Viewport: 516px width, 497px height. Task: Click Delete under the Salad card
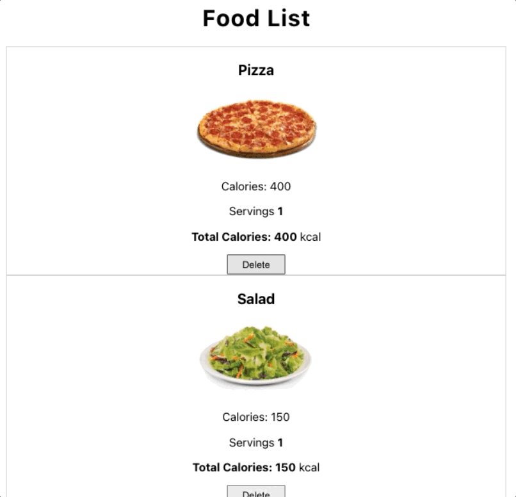tap(255, 493)
